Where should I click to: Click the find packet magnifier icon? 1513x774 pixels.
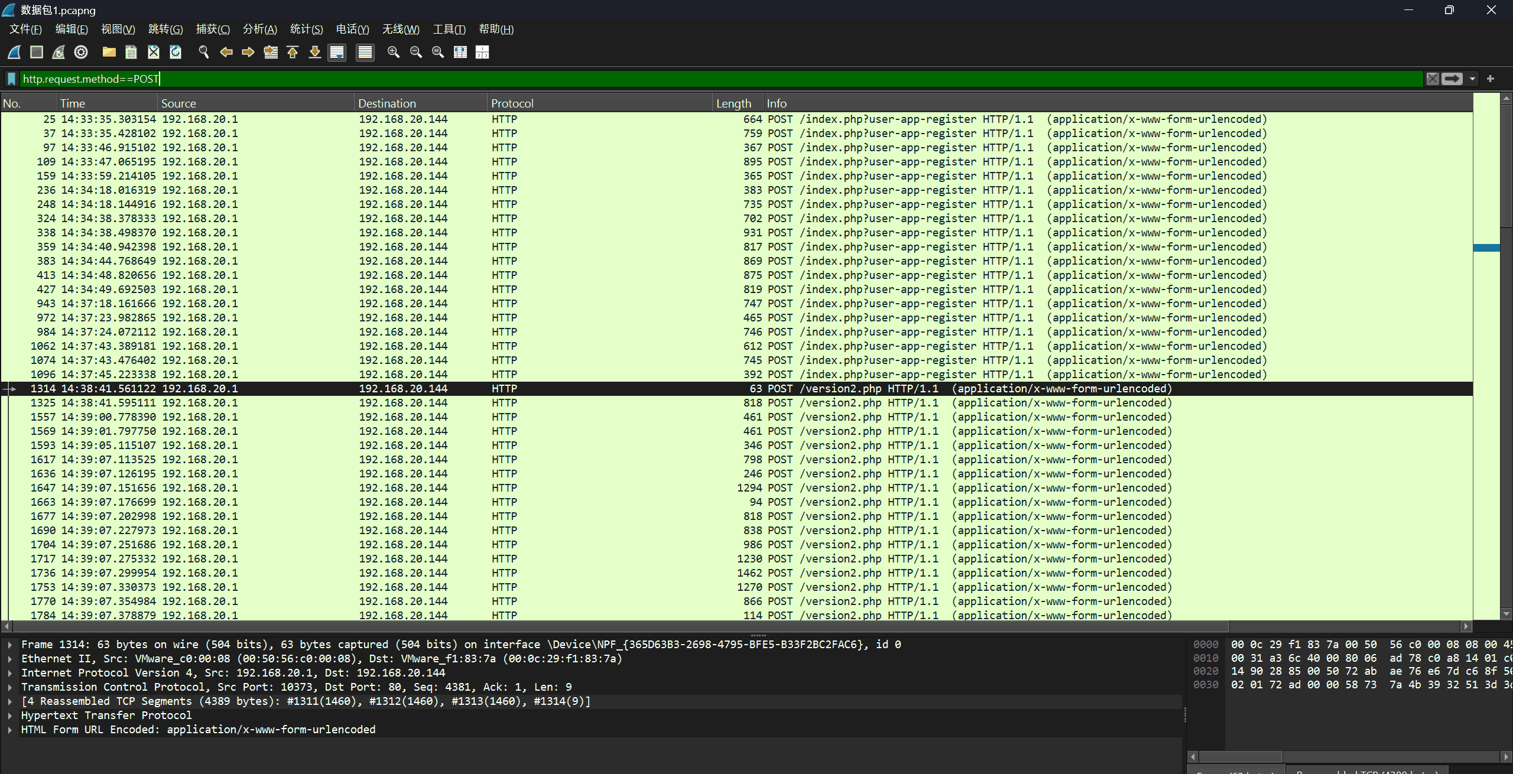click(204, 53)
